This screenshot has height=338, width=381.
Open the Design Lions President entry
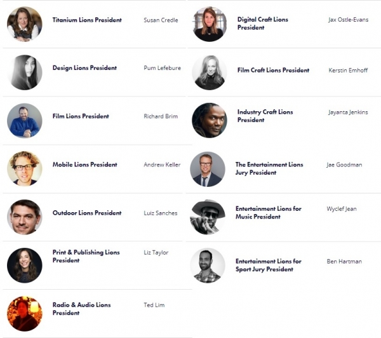84,68
